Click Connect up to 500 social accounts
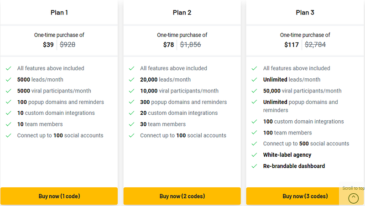The width and height of the screenshot is (365, 206). coord(306,144)
